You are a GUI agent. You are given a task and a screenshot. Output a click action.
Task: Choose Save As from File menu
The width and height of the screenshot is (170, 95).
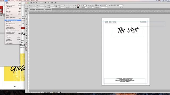coord(13,11)
